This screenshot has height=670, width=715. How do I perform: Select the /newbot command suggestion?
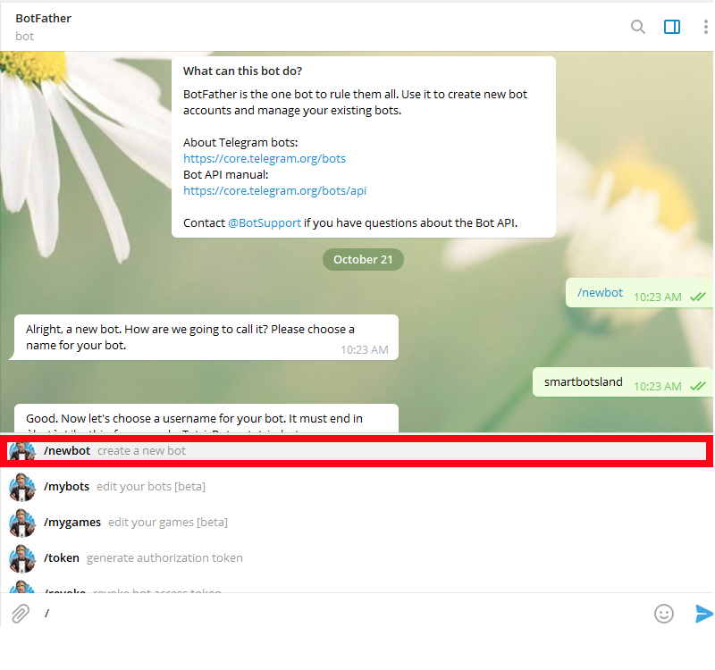(116, 451)
